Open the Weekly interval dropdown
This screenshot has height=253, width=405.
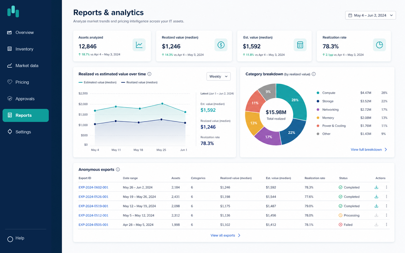(x=218, y=77)
